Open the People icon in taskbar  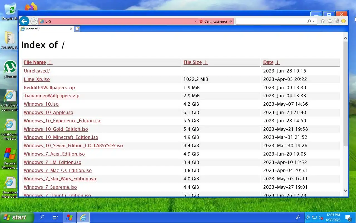pos(298,217)
